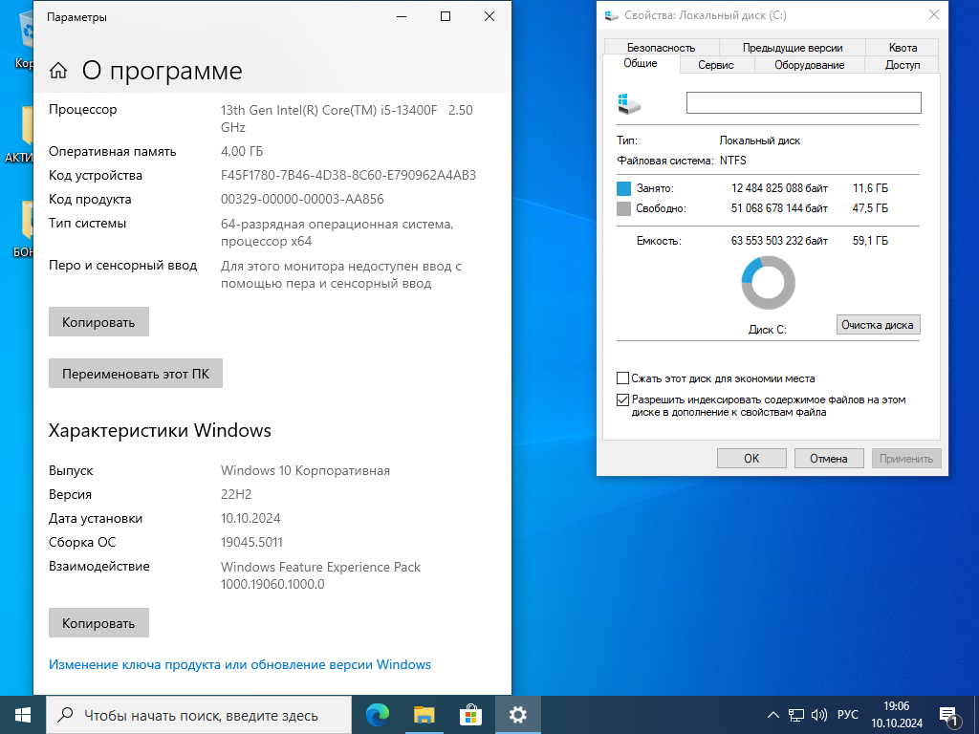Click version 22H2 value
Image resolution: width=979 pixels, height=734 pixels.
click(236, 494)
